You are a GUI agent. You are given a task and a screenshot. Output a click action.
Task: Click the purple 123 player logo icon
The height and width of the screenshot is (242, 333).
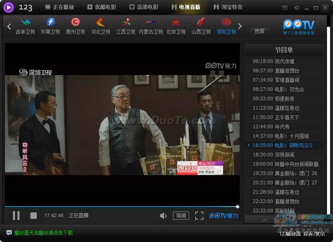click(x=8, y=7)
